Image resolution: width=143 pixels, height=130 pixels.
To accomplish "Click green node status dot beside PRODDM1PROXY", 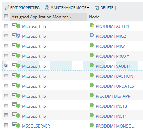I will [92, 55].
